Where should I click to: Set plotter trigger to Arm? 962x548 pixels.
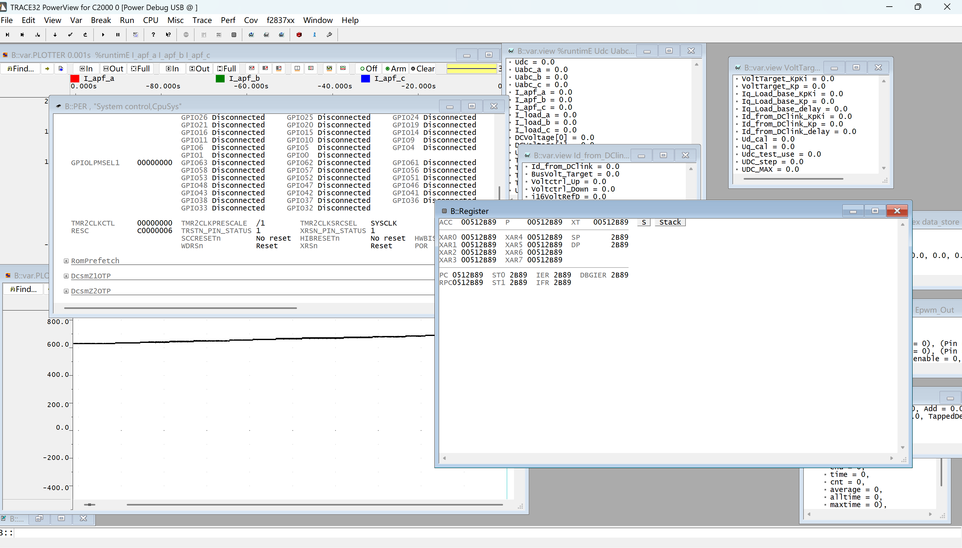click(x=395, y=69)
